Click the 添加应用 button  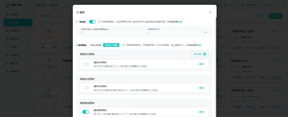point(275,16)
